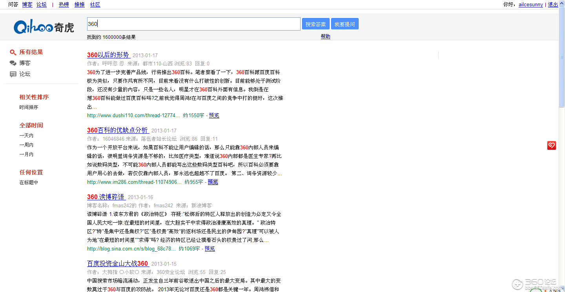The height and width of the screenshot is (292, 565).
Task: Click the magnifier icon beside 所有结果
Action: click(13, 52)
